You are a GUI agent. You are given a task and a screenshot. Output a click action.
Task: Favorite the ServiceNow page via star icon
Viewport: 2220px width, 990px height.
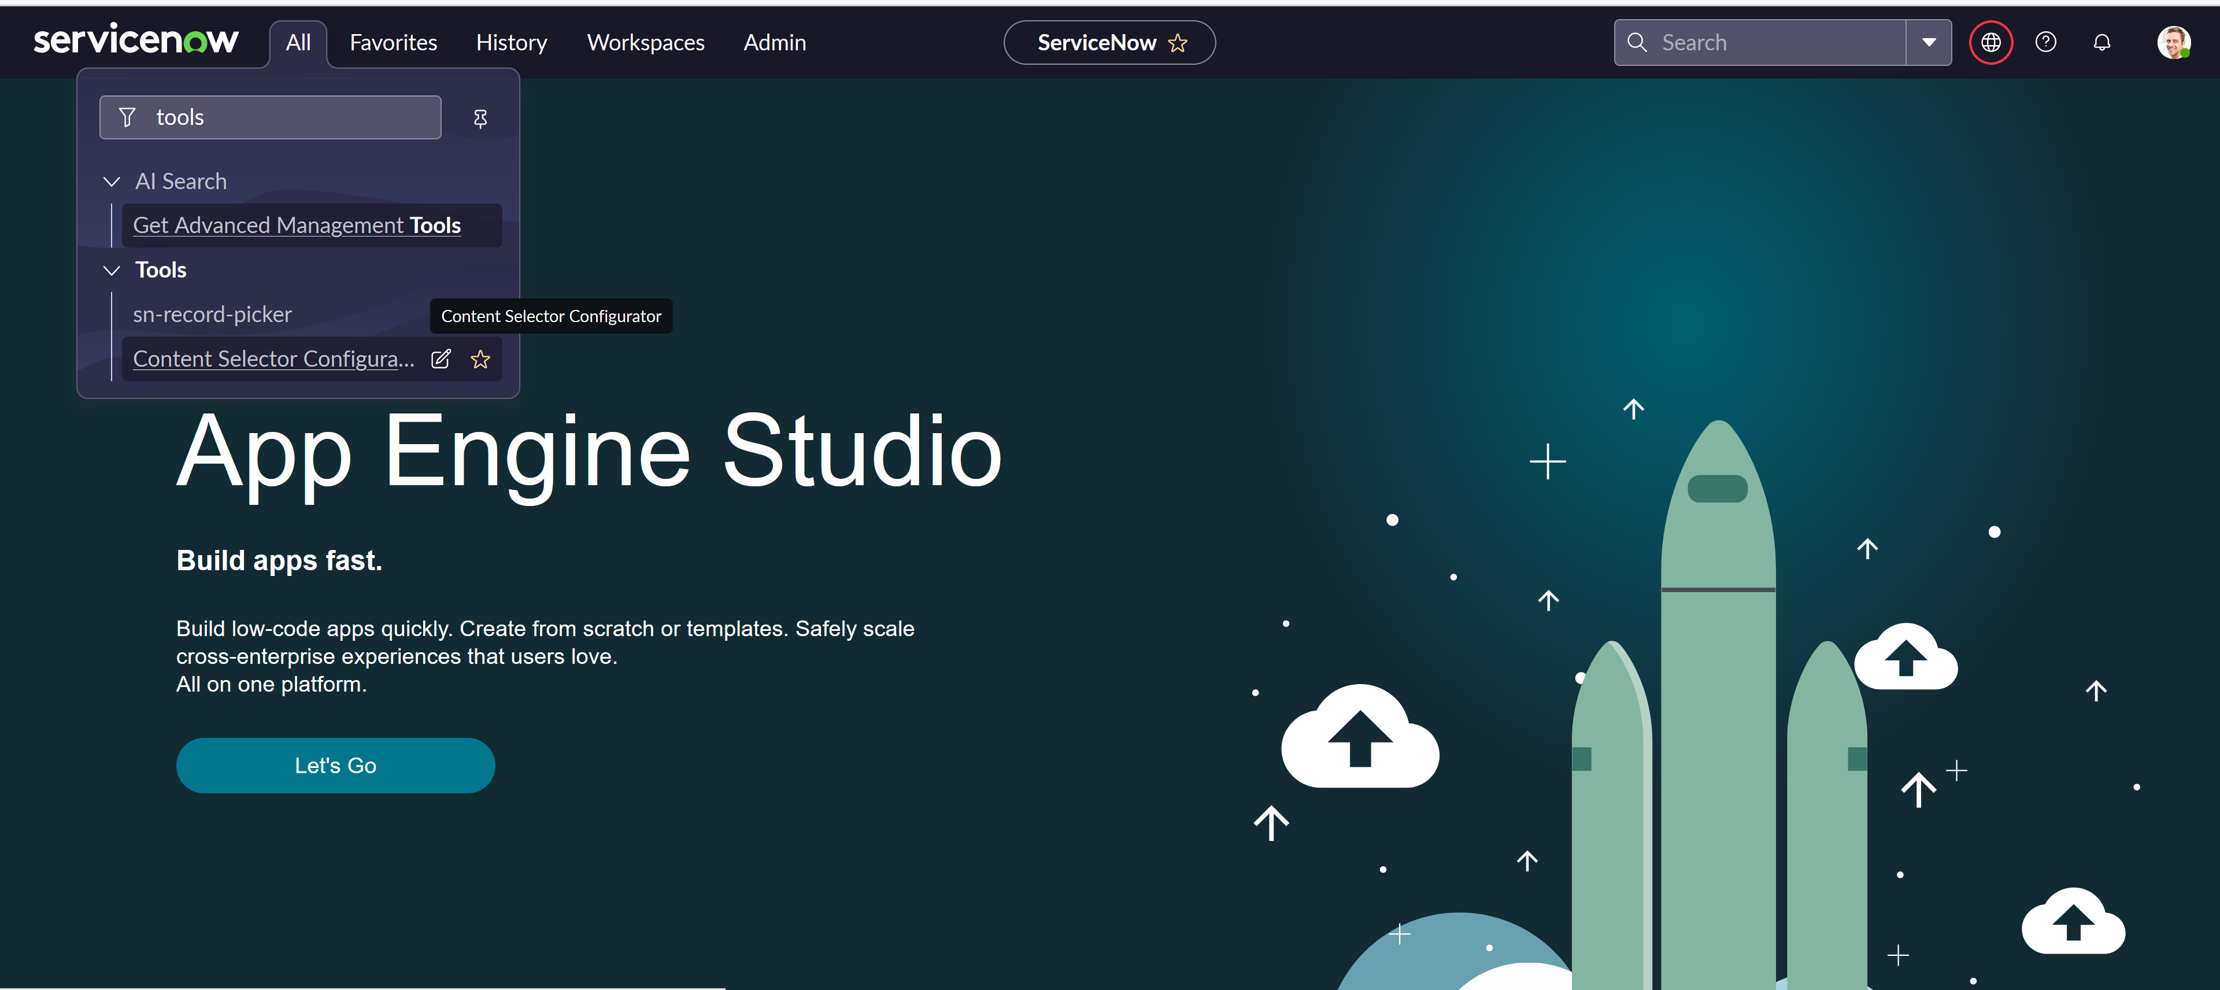pos(1177,43)
